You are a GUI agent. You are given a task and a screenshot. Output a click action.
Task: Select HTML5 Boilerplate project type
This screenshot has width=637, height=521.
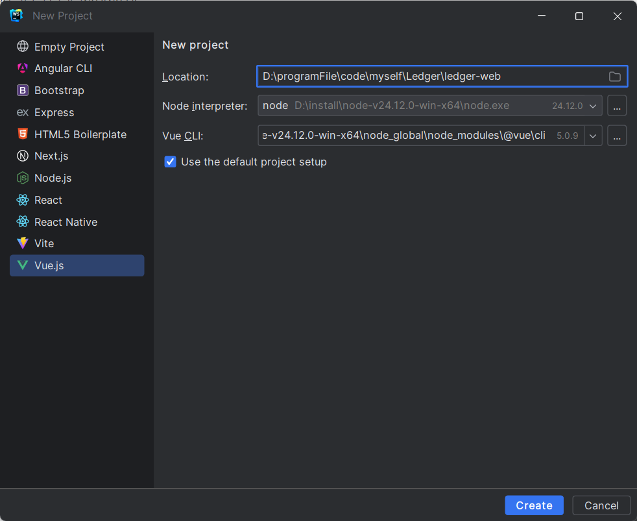click(77, 134)
